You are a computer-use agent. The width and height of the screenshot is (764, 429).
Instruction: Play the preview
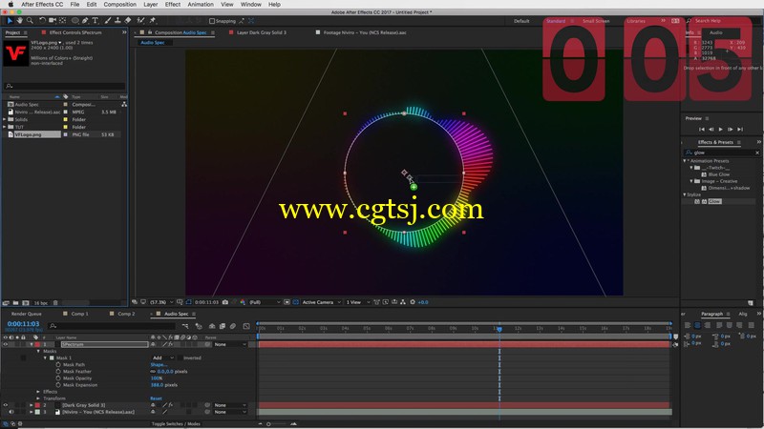[x=721, y=129]
